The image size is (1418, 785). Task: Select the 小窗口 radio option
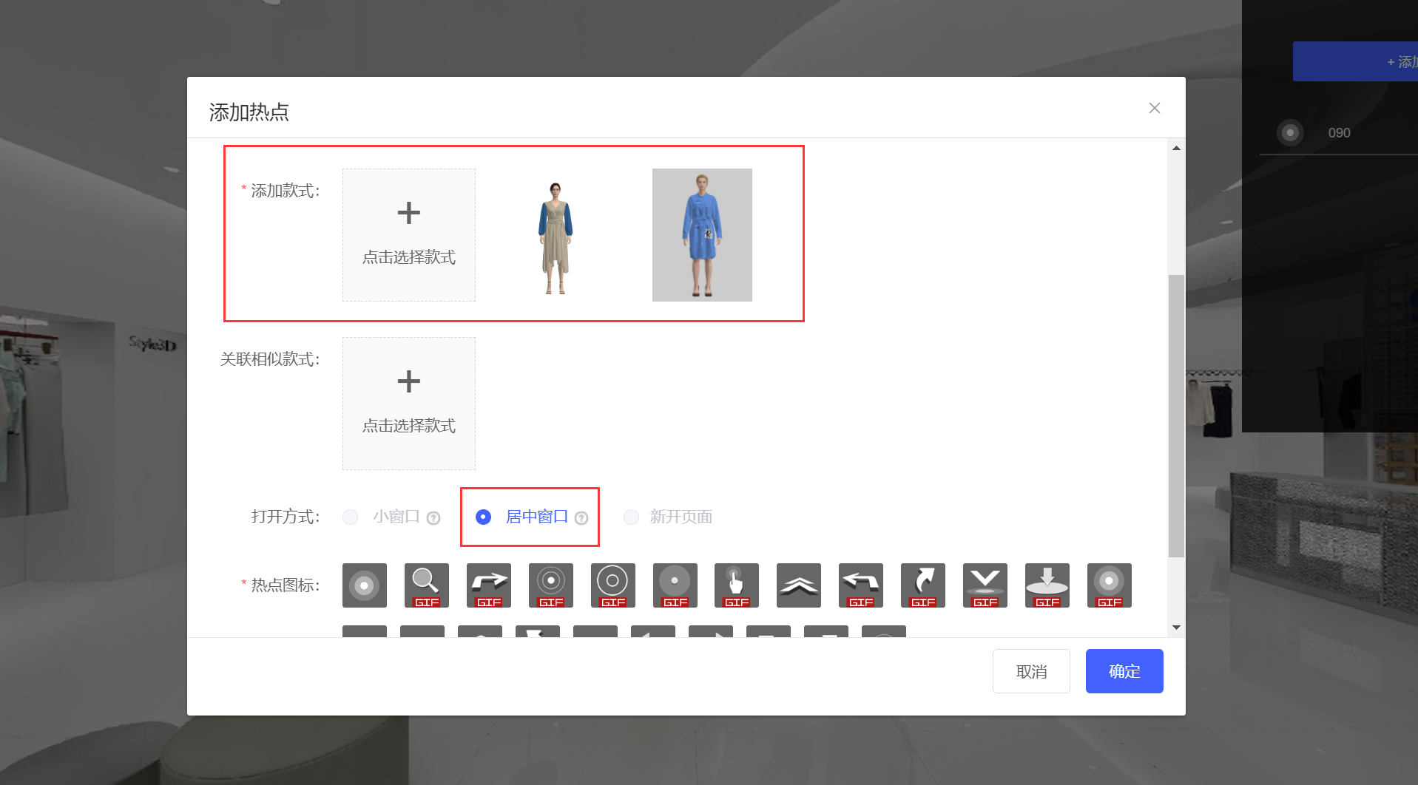[351, 517]
